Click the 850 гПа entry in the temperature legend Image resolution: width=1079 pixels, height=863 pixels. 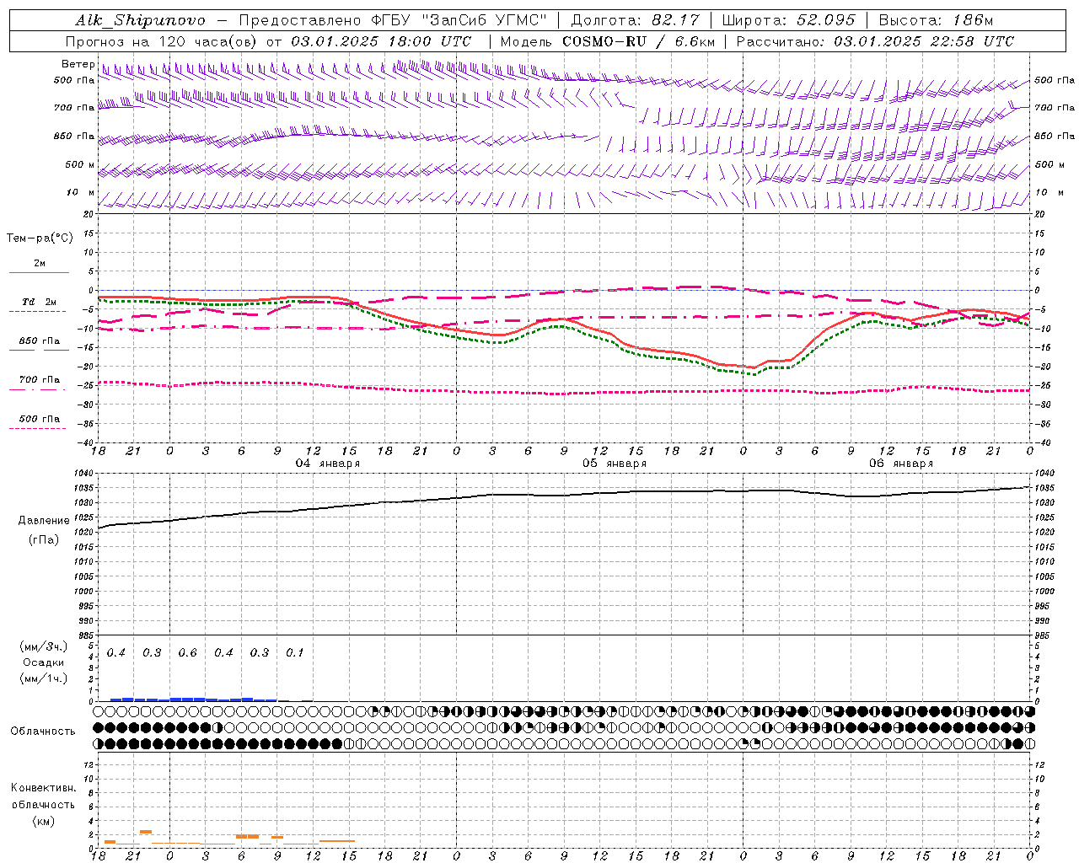point(40,341)
